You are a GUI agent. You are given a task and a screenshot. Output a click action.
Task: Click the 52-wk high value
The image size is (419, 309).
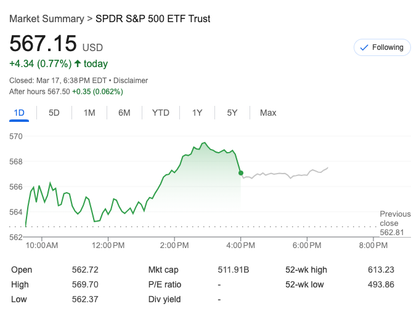coord(379,270)
